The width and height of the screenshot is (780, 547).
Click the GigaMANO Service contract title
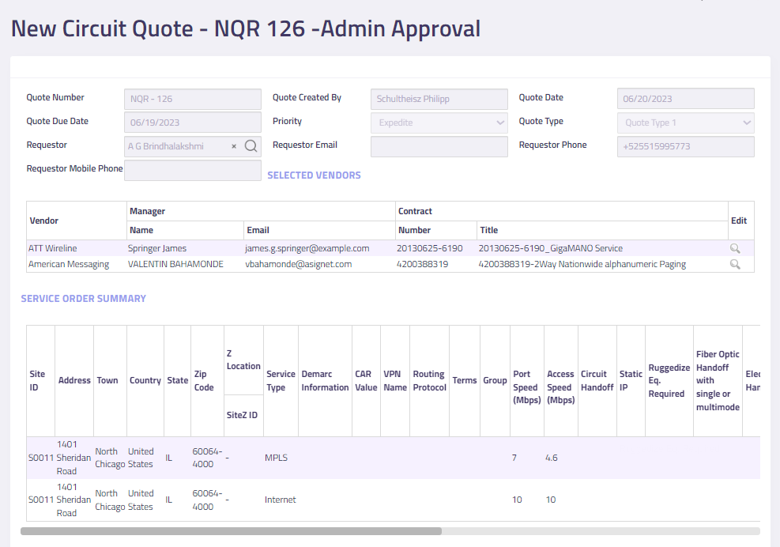pos(551,248)
